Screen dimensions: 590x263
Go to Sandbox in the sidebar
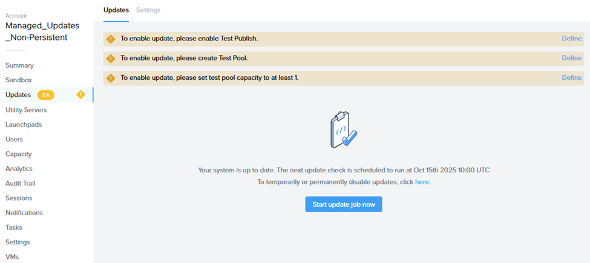click(x=18, y=80)
